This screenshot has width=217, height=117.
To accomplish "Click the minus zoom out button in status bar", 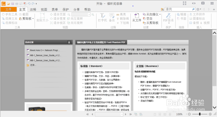I will click(x=189, y=114).
